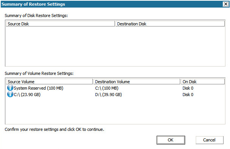The image size is (230, 149).
Task: Sort by Source Disk column header
Action: click(x=60, y=24)
